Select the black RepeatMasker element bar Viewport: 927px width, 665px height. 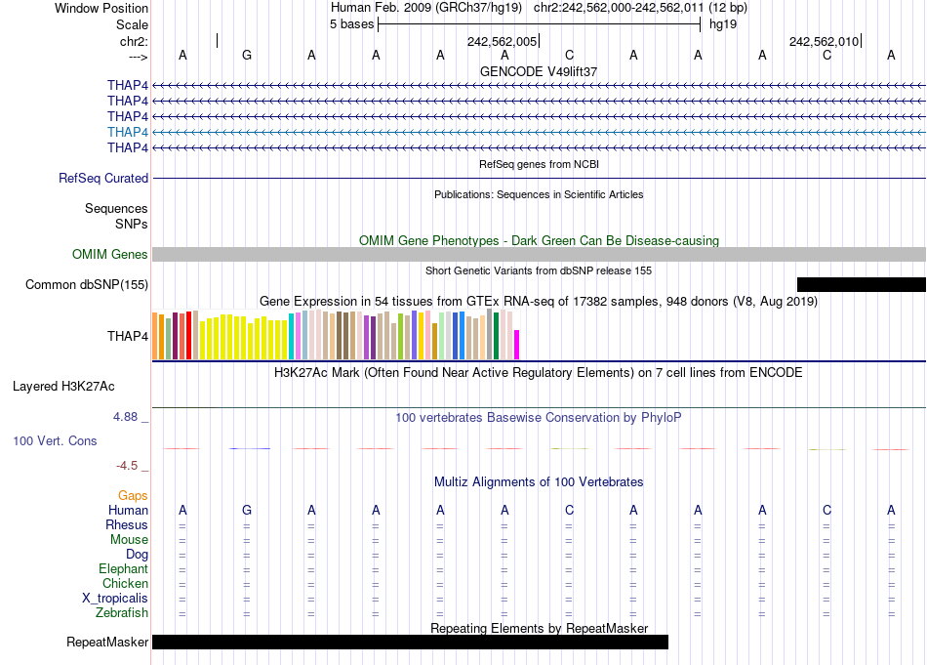click(x=410, y=642)
